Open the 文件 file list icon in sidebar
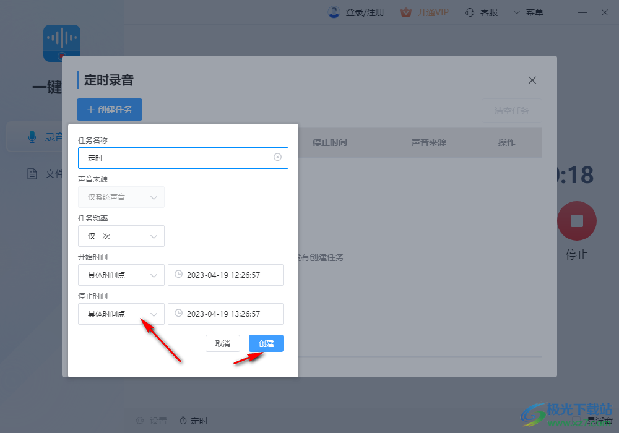 point(32,174)
